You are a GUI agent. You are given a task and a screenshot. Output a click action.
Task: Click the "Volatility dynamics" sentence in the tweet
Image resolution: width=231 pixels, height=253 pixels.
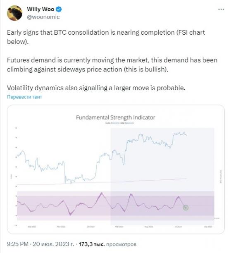(96, 88)
